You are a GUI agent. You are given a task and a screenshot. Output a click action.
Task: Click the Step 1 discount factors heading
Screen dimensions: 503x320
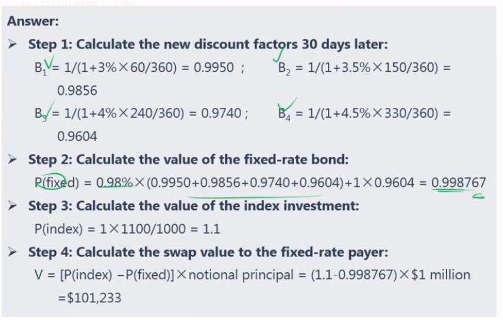tap(208, 44)
